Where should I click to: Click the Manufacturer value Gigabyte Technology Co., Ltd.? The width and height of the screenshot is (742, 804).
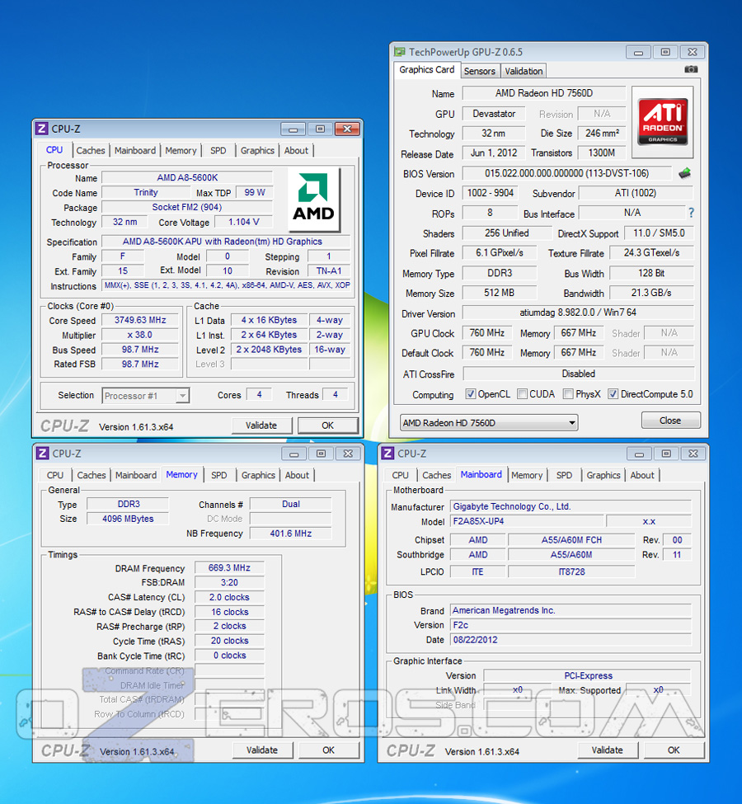click(571, 506)
